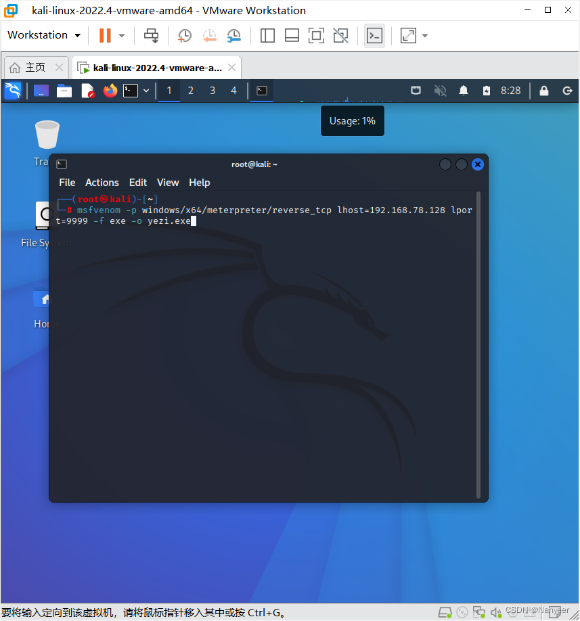Switch to workspace 4

coord(233,91)
